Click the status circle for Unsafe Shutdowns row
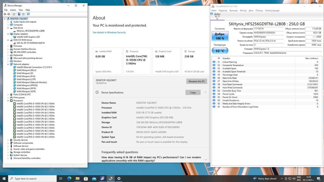The height and width of the screenshot is (182, 324). pyautogui.click(x=214, y=101)
